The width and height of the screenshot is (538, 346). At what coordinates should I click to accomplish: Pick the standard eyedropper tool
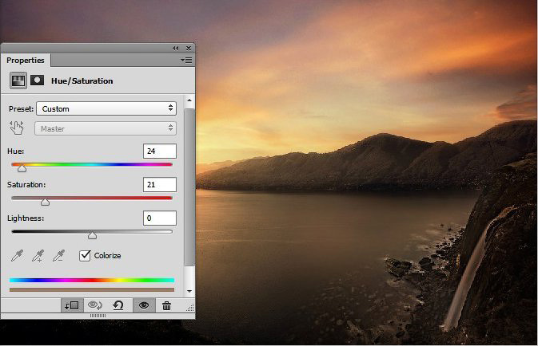point(17,256)
